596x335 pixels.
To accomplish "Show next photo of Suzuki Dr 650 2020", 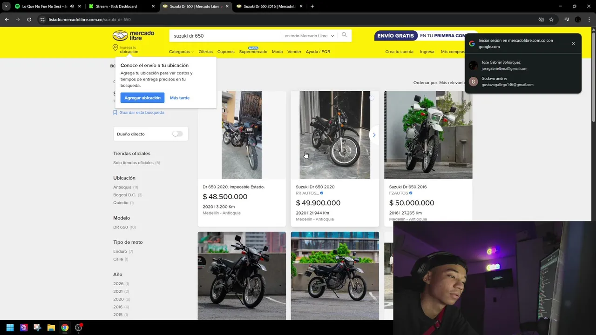I will point(373,135).
